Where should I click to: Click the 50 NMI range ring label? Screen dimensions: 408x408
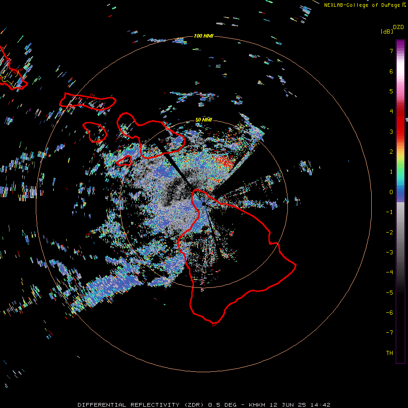click(x=204, y=120)
